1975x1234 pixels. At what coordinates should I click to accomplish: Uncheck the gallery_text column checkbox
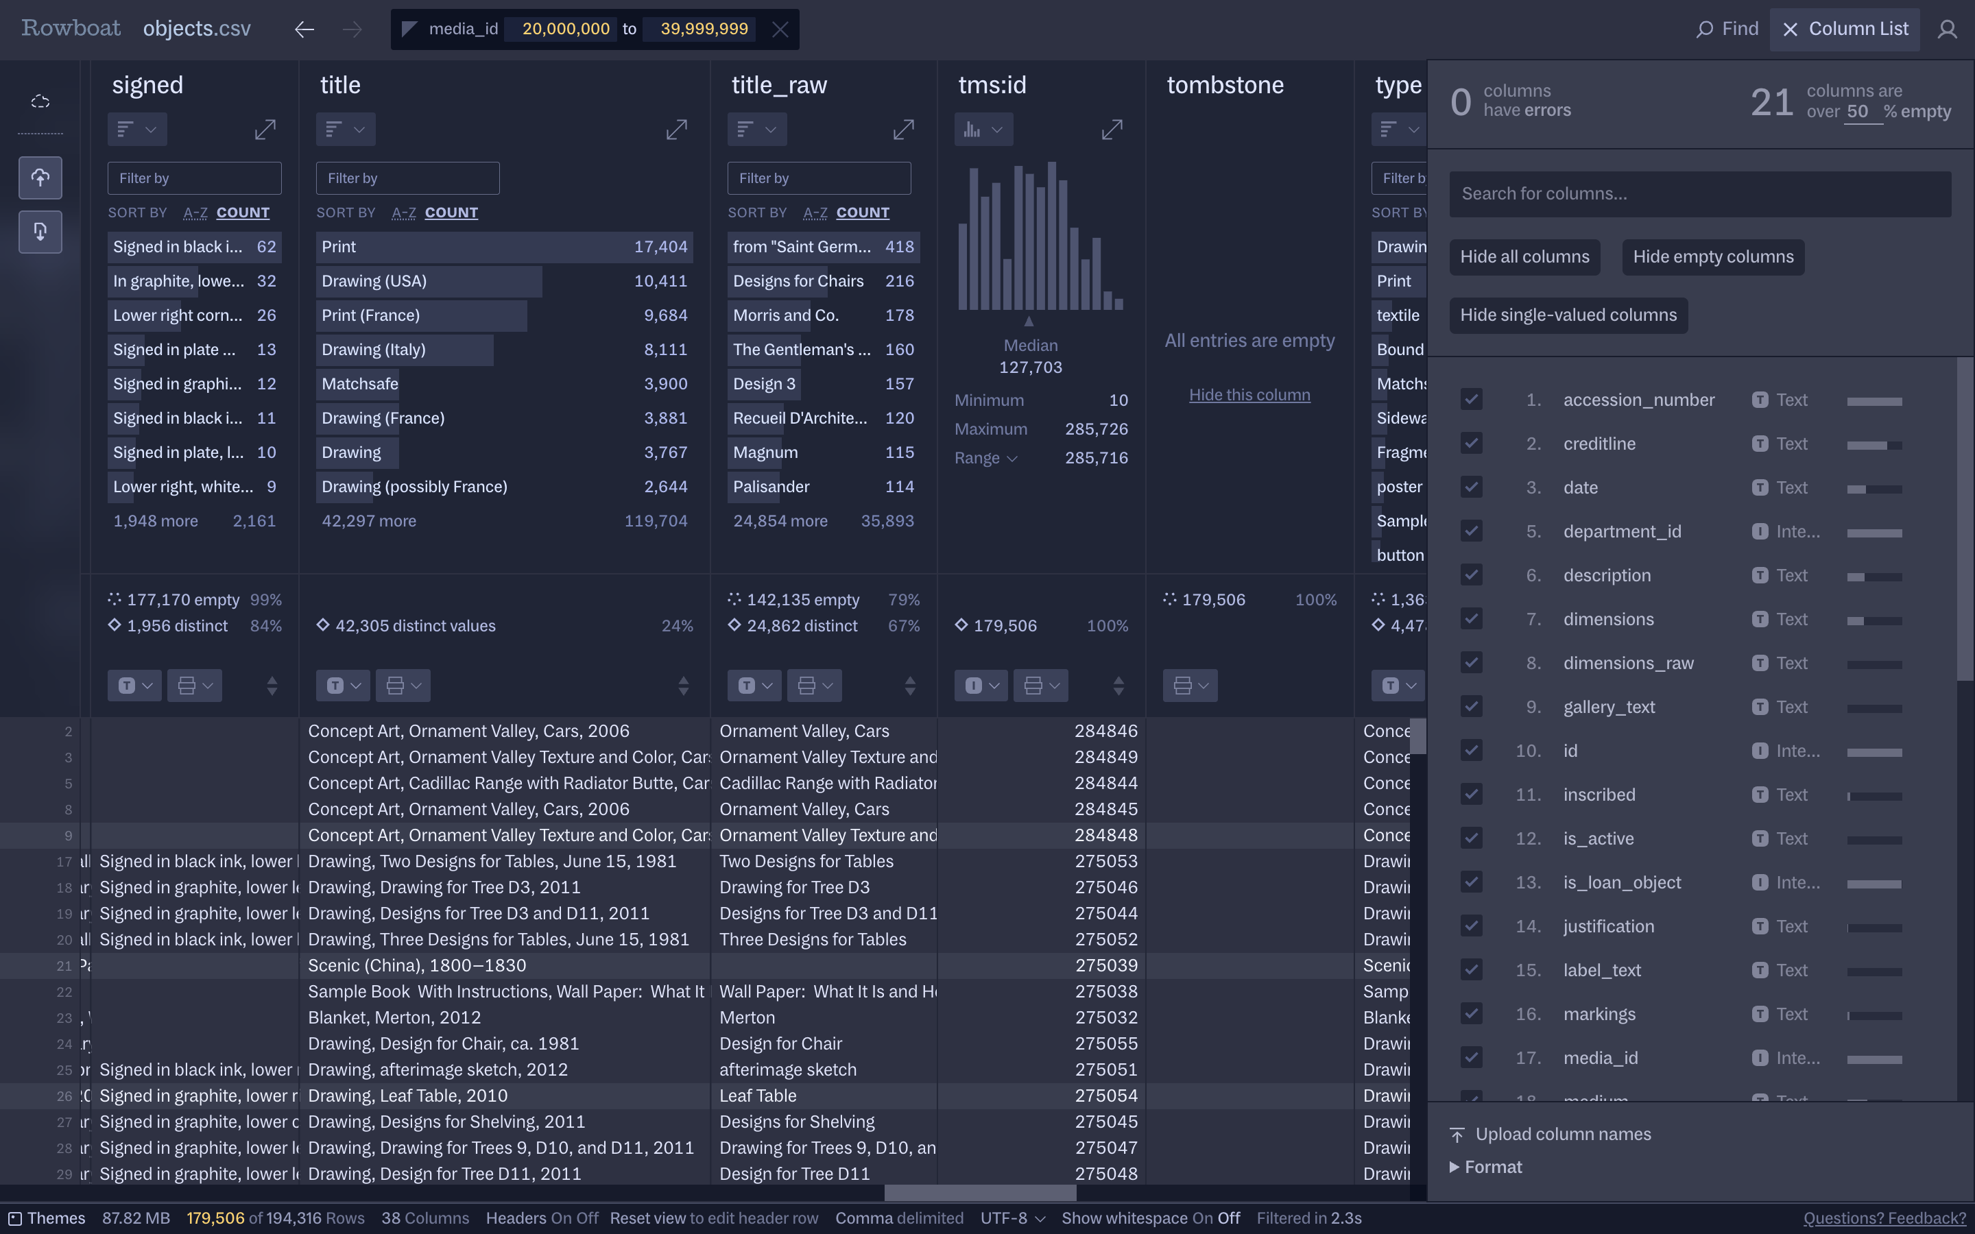1471,707
